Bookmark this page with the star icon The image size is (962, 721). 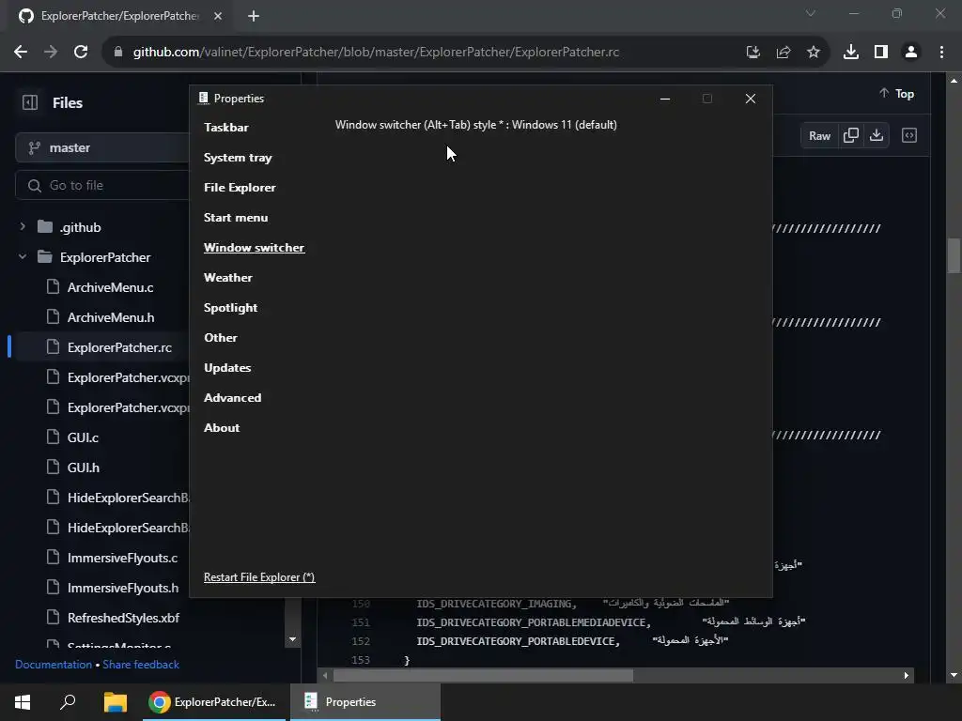[813, 53]
